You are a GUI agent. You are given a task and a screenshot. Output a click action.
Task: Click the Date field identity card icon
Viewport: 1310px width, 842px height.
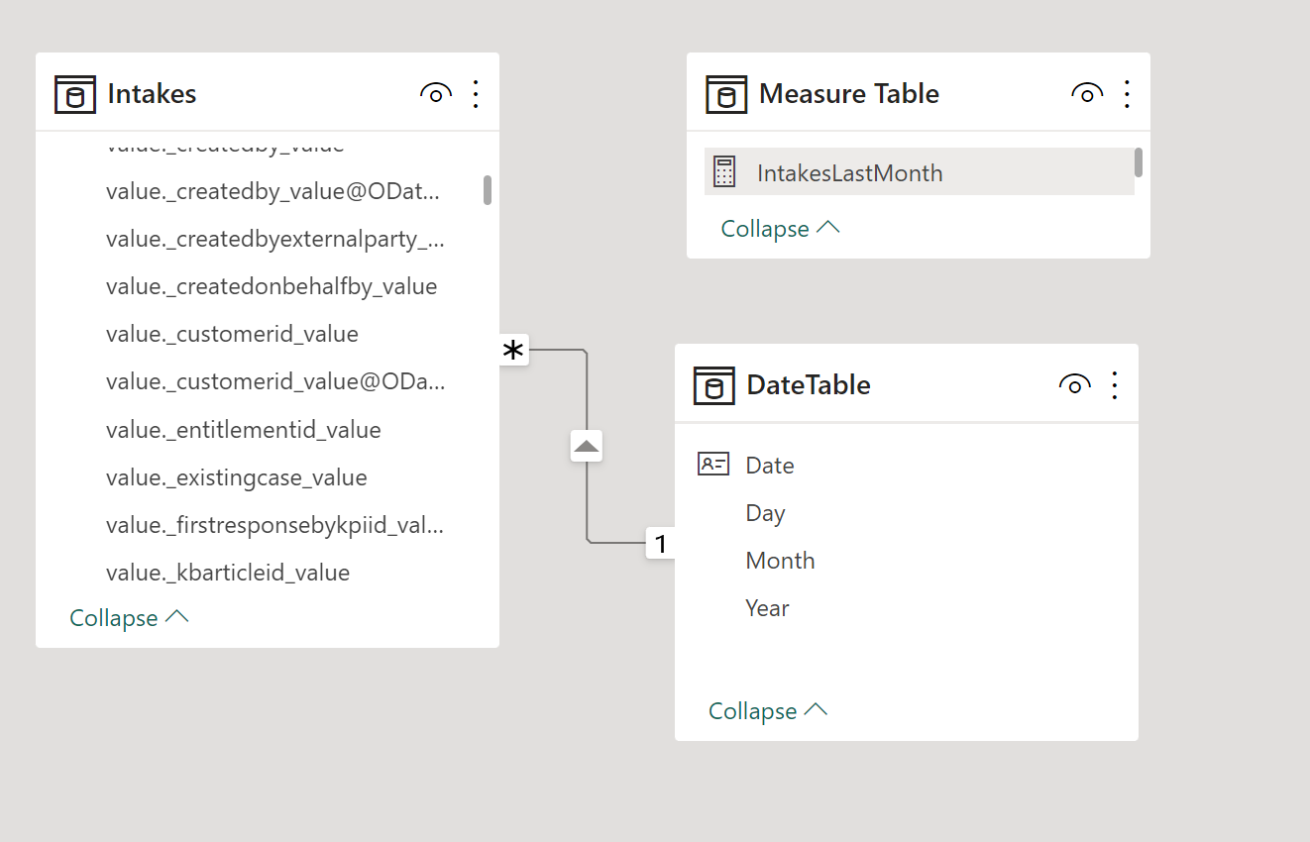click(713, 464)
